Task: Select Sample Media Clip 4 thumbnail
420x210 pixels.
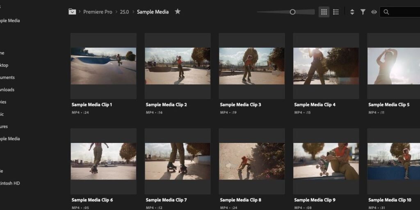Action: pos(326,66)
